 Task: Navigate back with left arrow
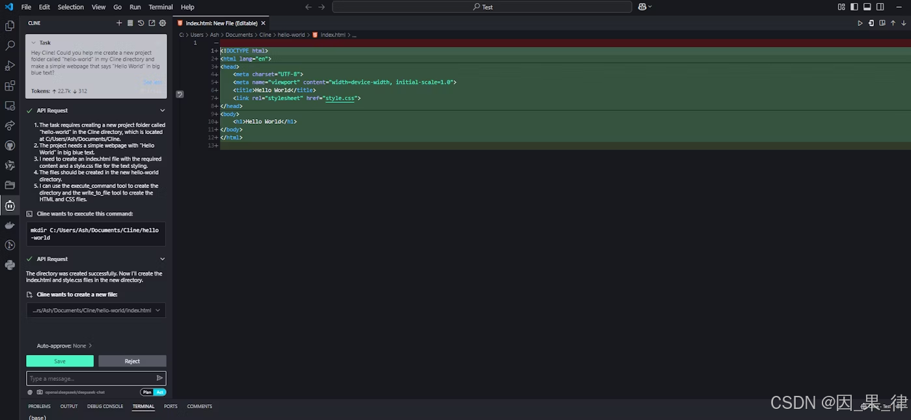tap(308, 7)
